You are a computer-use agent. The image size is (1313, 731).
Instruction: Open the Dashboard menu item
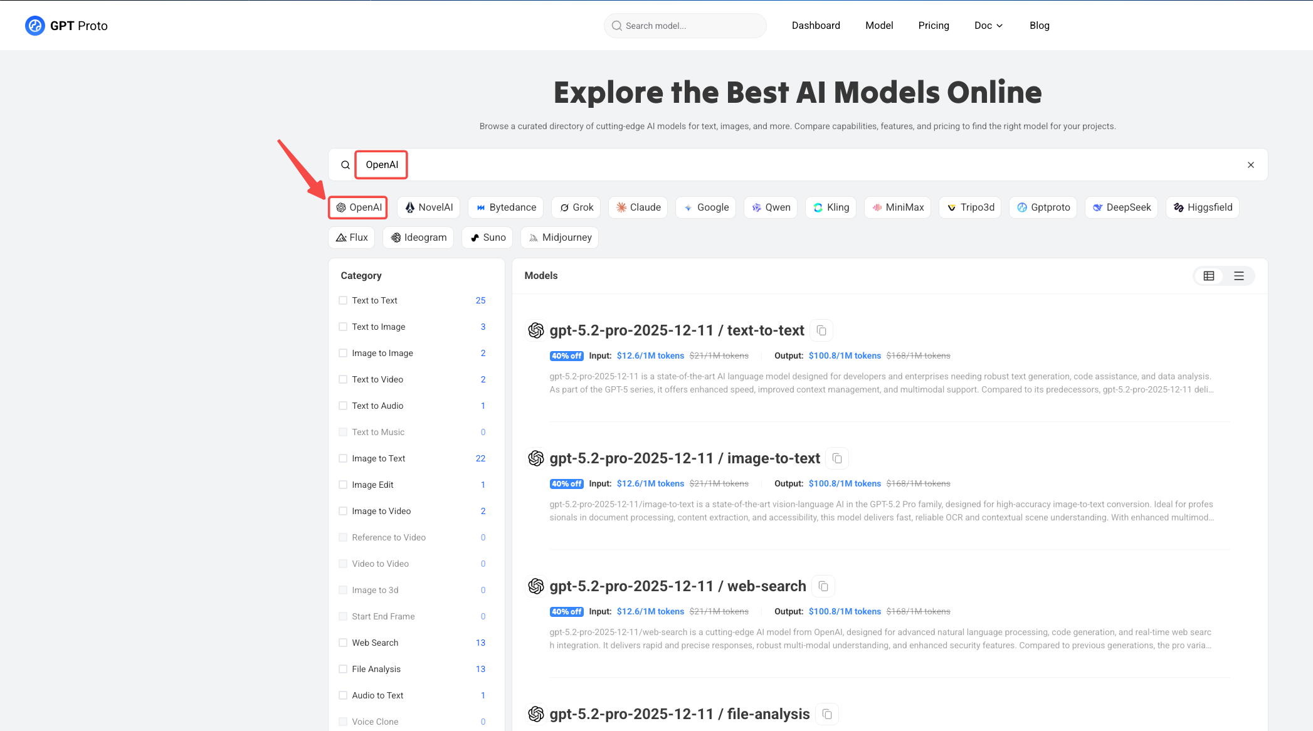coord(816,25)
